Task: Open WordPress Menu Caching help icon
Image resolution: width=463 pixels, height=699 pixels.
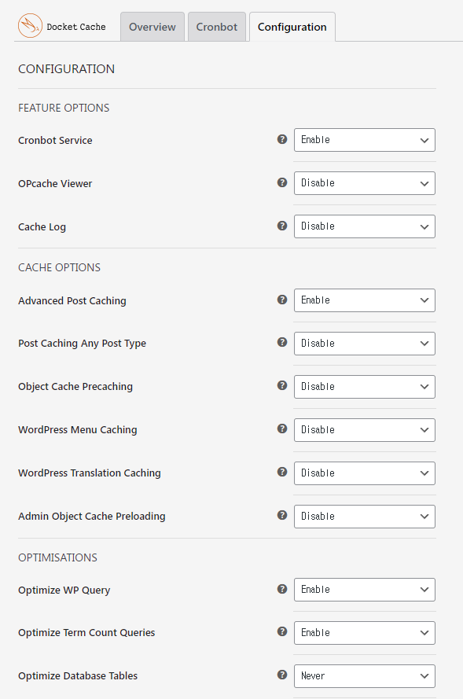Action: [282, 429]
